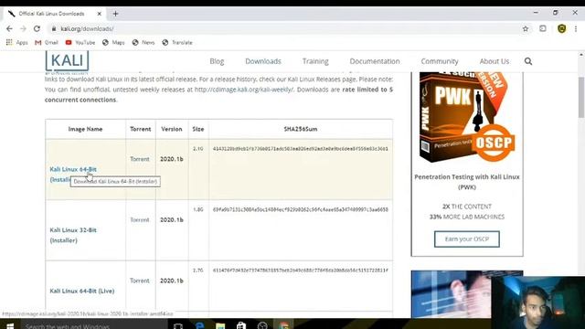Open a new tab with the plus button
Screen dimensions: 585x329
click(x=115, y=14)
